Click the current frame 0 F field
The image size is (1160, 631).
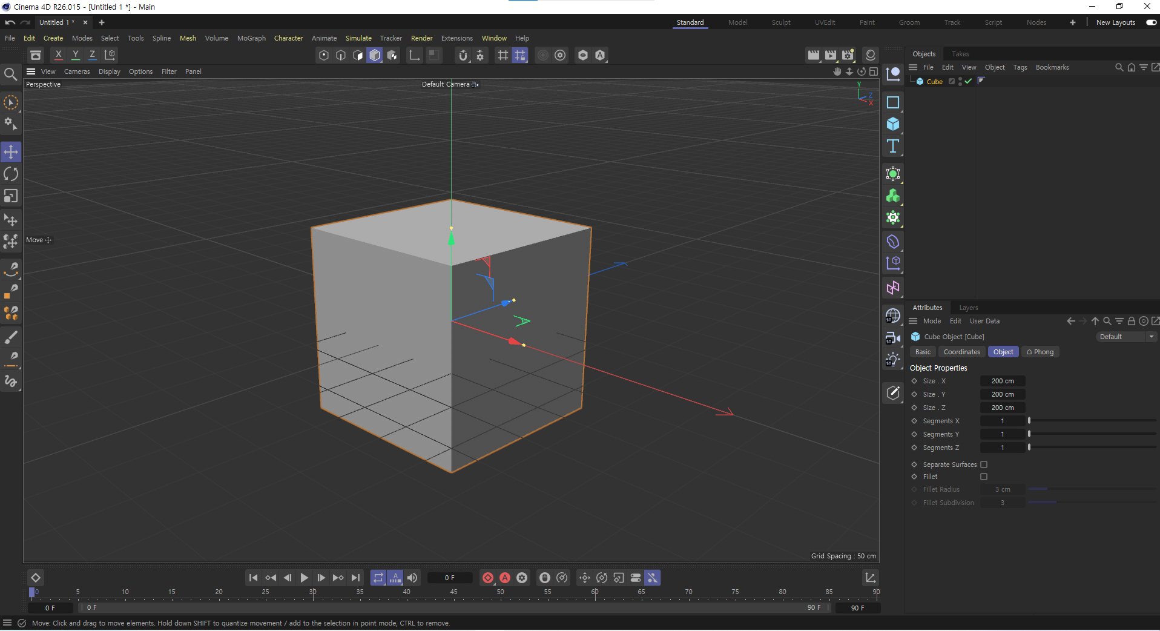click(x=449, y=578)
